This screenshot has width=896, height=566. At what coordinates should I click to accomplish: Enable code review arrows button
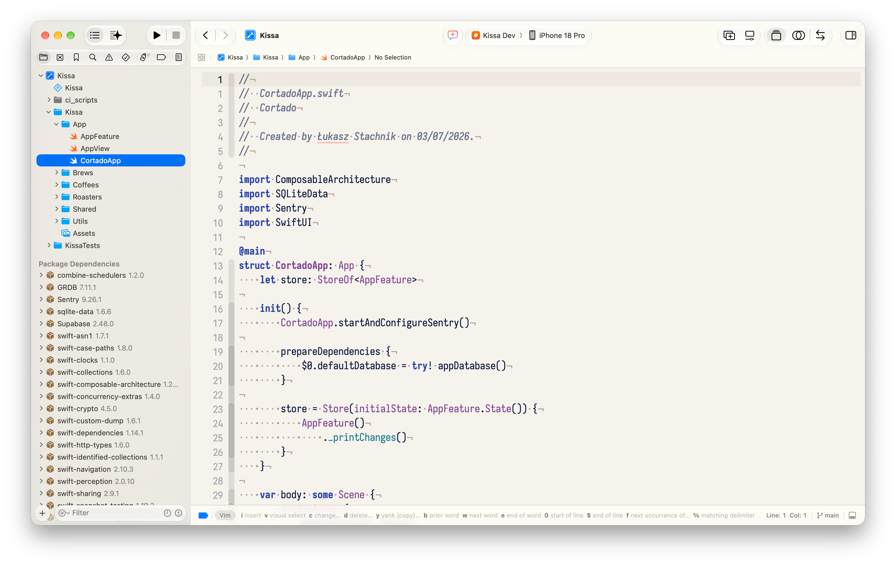click(x=820, y=35)
